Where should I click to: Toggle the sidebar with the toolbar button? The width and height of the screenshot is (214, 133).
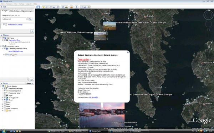pyautogui.click(x=38, y=7)
